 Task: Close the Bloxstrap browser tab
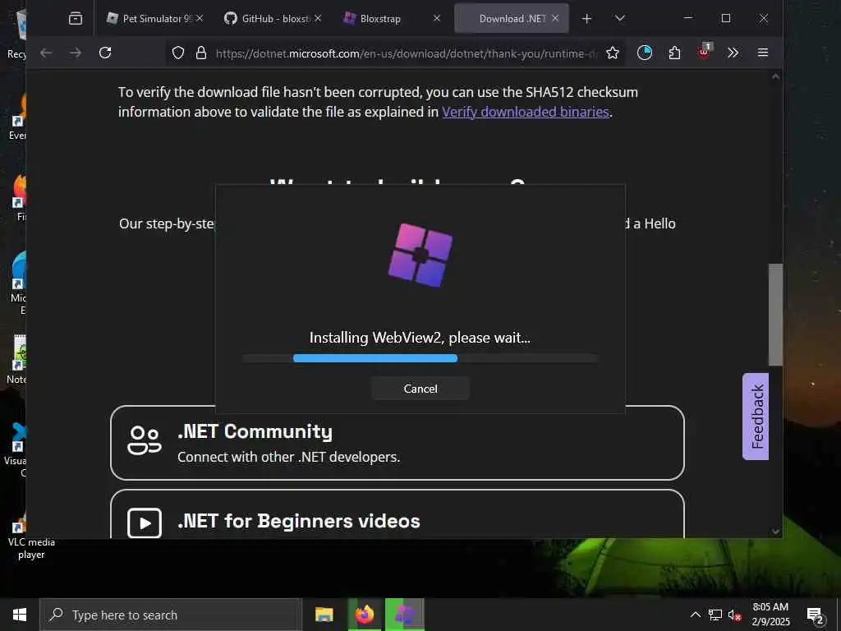(x=437, y=18)
